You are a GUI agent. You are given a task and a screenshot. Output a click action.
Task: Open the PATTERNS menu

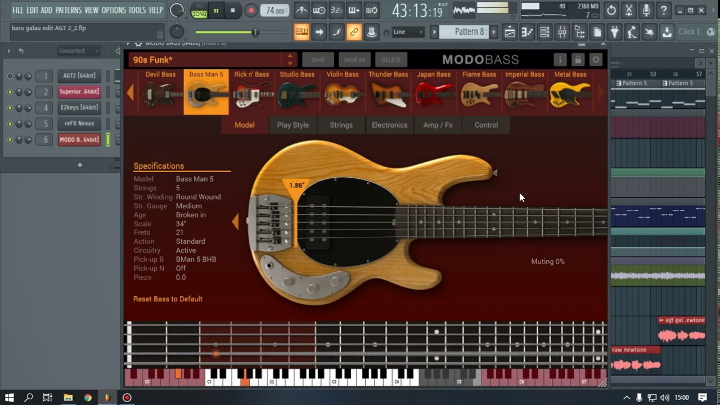(x=68, y=10)
